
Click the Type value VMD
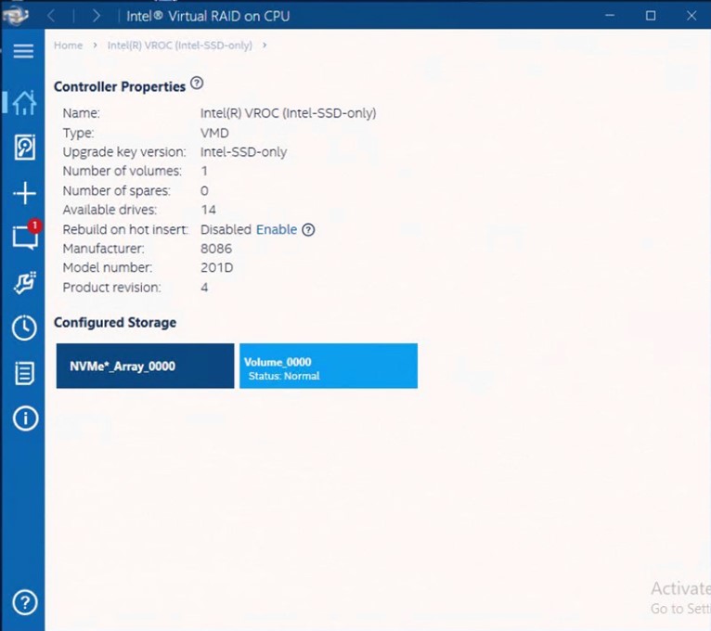click(x=214, y=134)
